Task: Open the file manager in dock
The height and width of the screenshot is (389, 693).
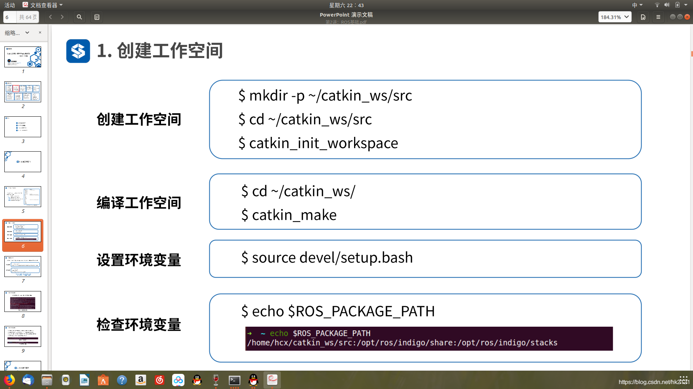Action: [47, 380]
